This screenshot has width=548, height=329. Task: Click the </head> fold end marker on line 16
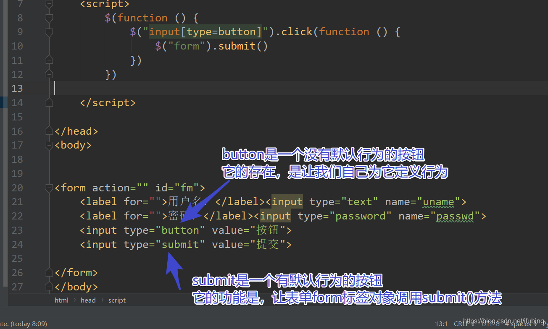pyautogui.click(x=49, y=131)
